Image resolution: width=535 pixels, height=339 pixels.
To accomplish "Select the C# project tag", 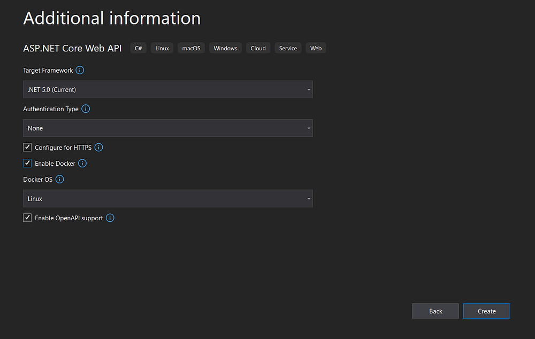I will pyautogui.click(x=138, y=48).
